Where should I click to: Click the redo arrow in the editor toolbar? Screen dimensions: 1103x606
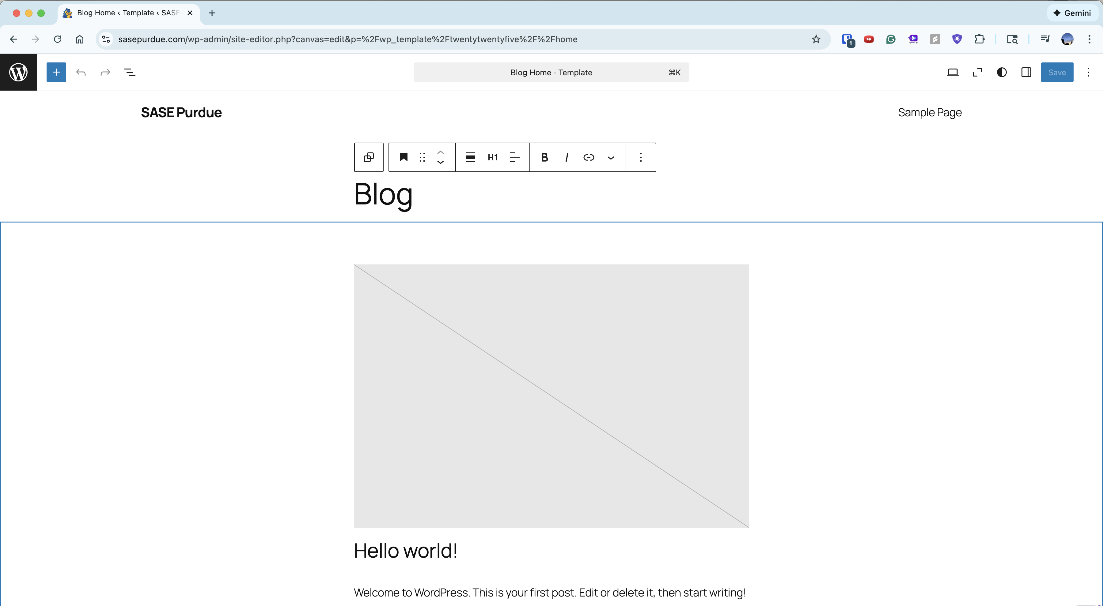[x=105, y=72]
